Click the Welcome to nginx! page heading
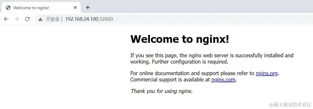Screen dimensions: 313x109 coord(180,39)
